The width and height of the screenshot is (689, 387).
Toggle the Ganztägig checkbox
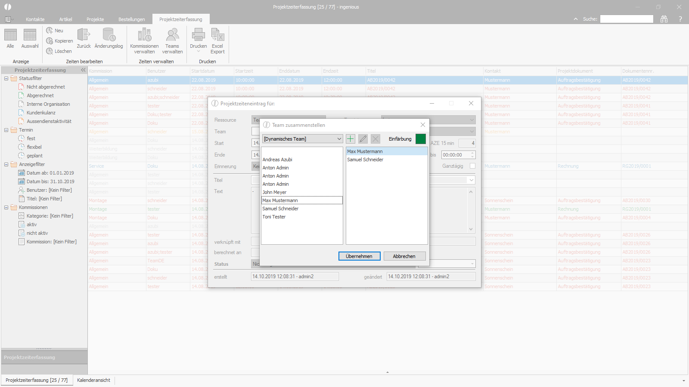point(472,166)
